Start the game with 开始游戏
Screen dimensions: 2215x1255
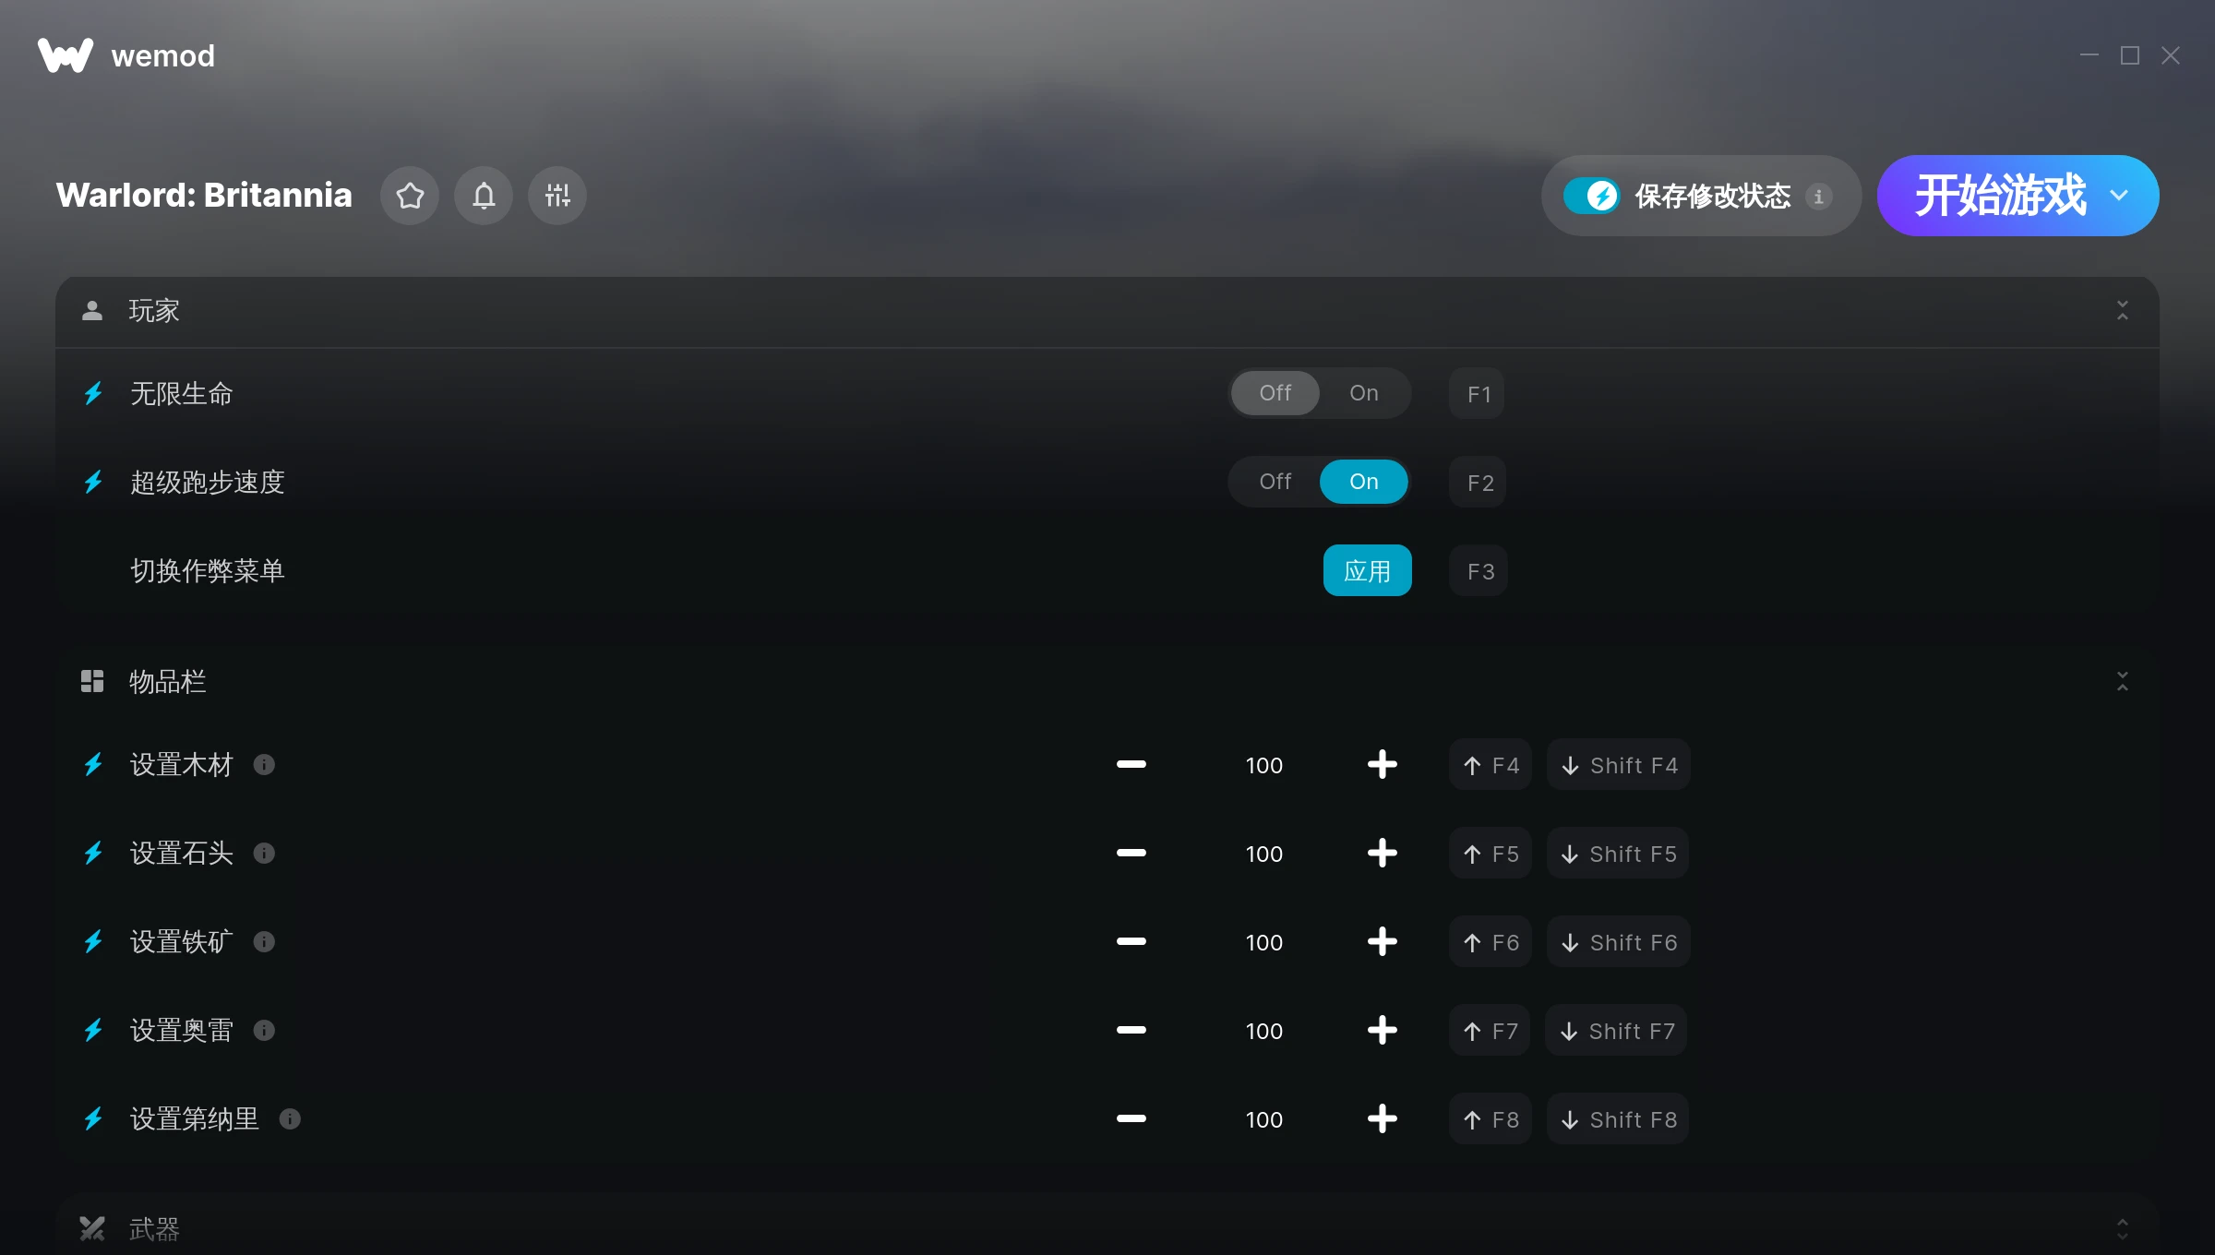(1999, 196)
